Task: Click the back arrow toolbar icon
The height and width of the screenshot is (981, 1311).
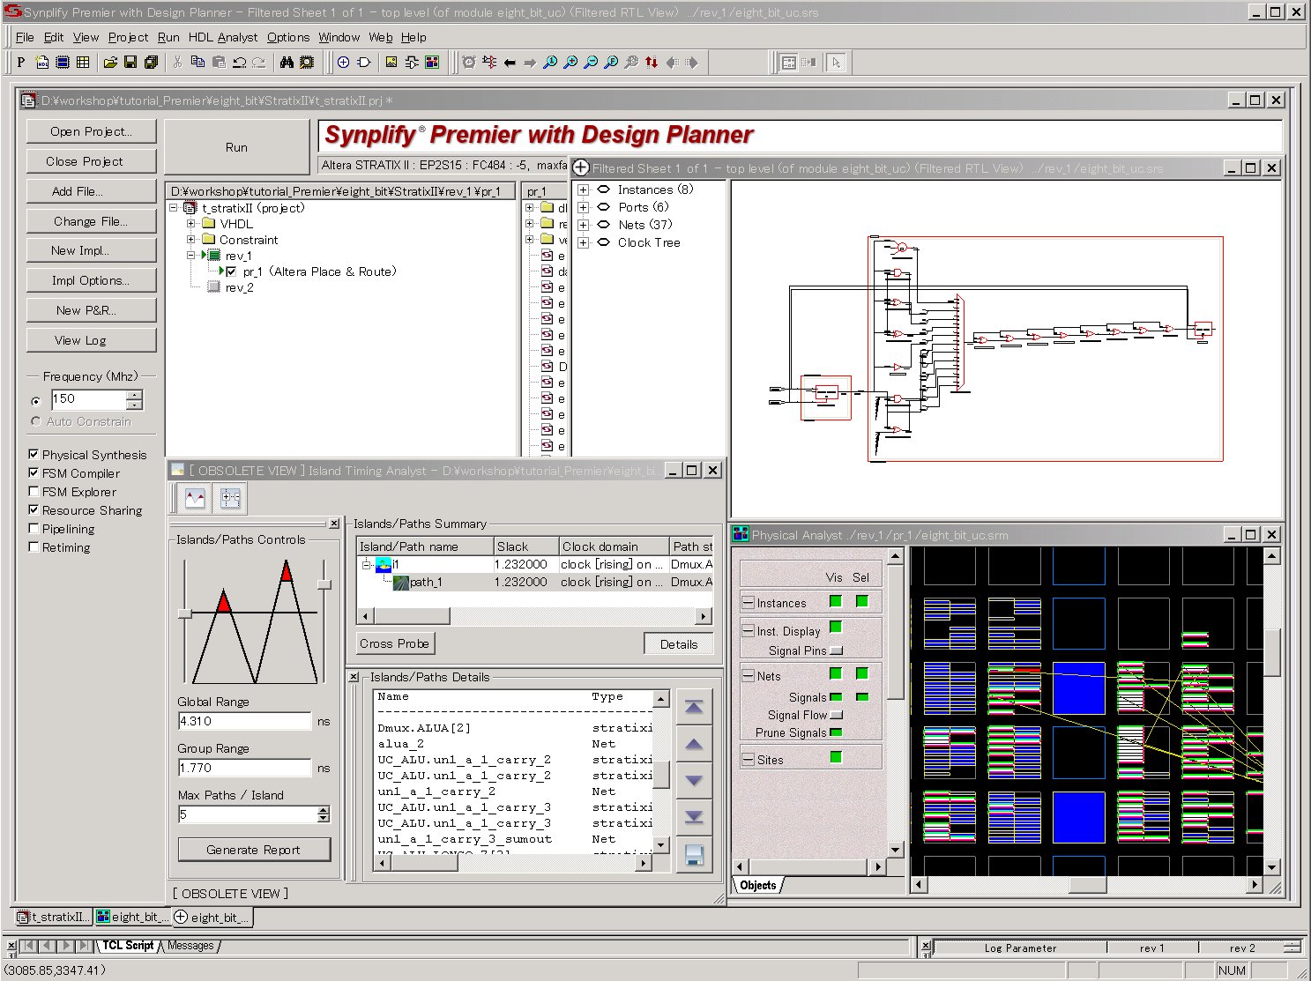Action: [510, 63]
